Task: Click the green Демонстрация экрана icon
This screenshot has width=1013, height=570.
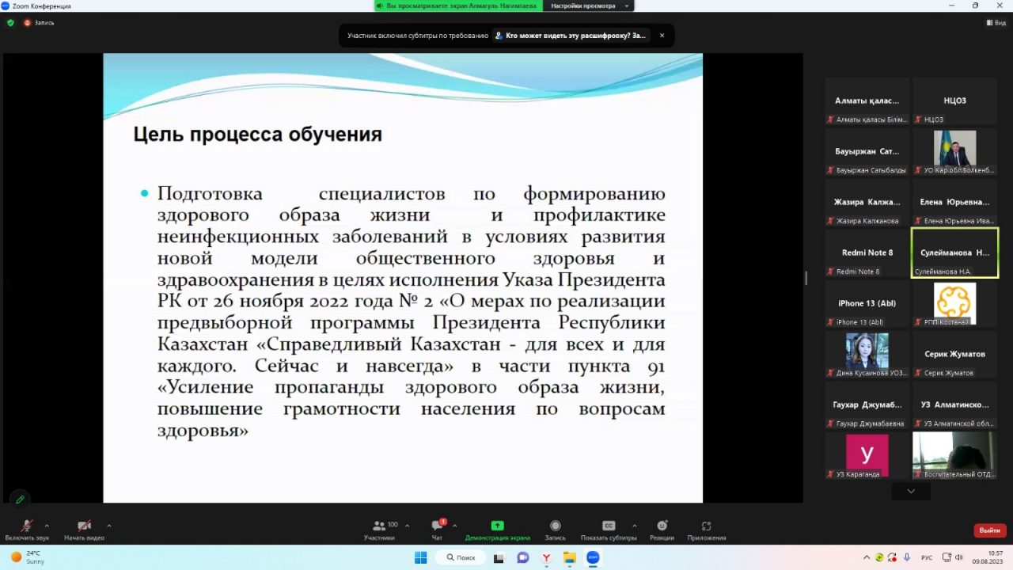Action: 497,526
